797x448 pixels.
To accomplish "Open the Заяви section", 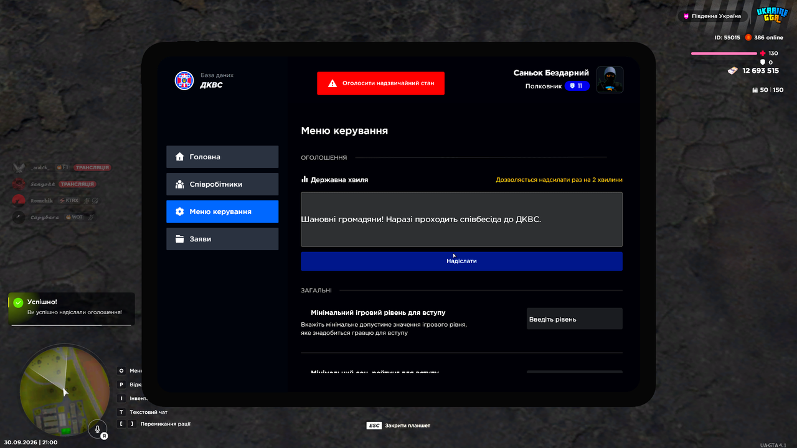I will pyautogui.click(x=222, y=239).
